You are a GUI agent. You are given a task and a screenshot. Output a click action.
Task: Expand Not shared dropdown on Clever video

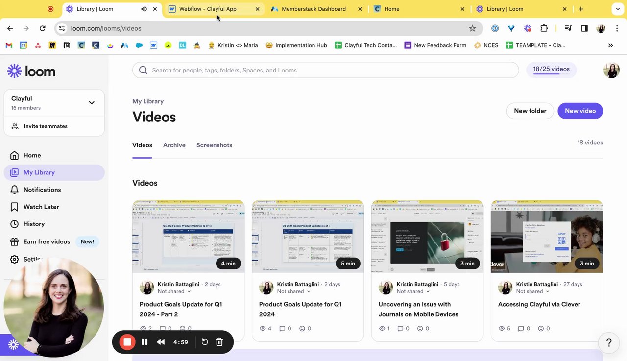(532, 291)
